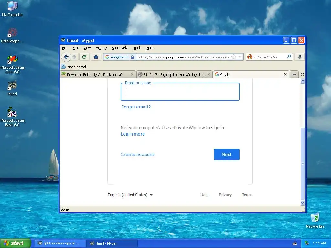Bookmark this page with the star icon
This screenshot has width=331, height=248.
[233, 57]
